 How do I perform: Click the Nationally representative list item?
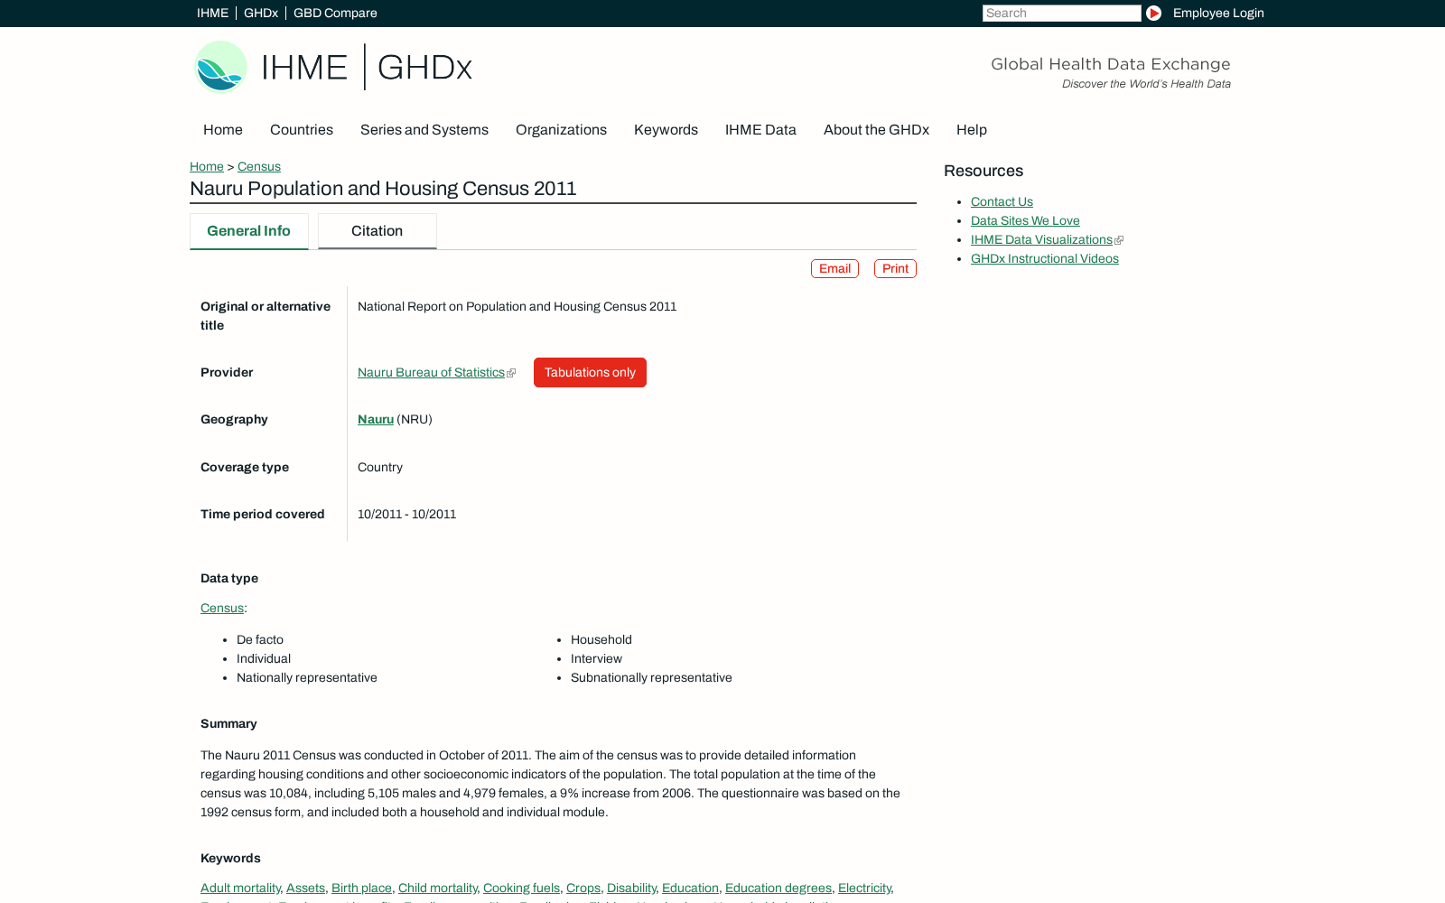tap(307, 677)
